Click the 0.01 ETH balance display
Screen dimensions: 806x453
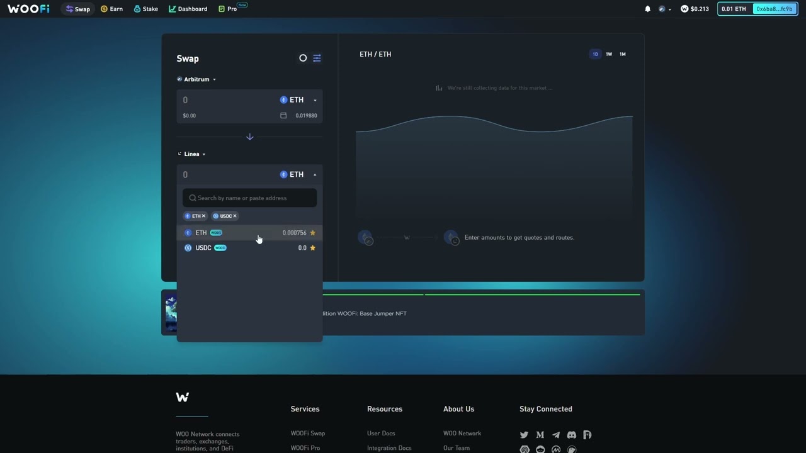click(x=734, y=9)
